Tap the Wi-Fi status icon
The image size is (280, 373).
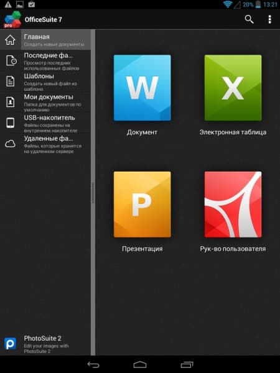[x=228, y=4]
